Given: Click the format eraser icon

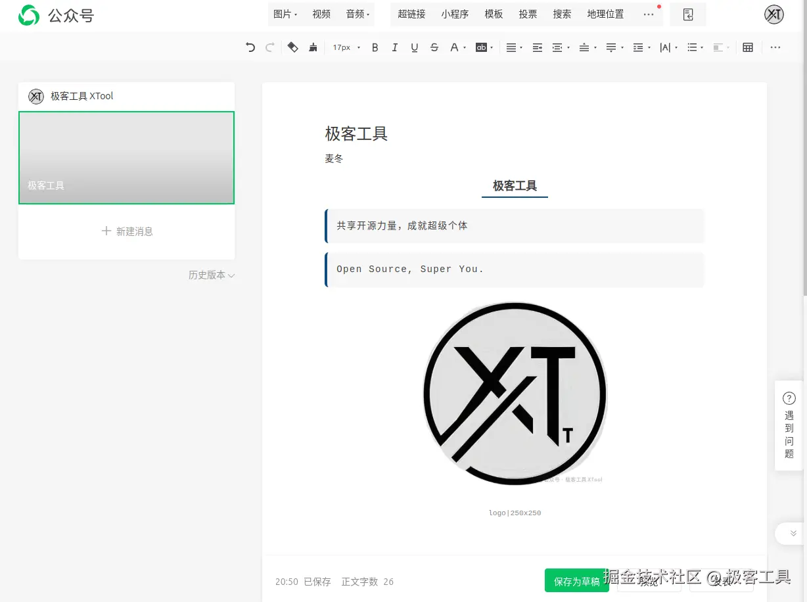Looking at the screenshot, I should pyautogui.click(x=293, y=47).
